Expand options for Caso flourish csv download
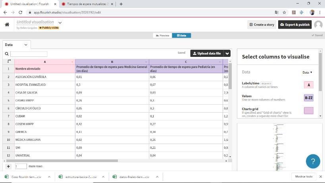The image size is (325, 183). [x=49, y=177]
